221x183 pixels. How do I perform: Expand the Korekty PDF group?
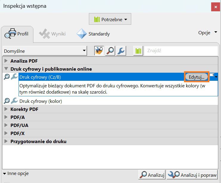(x=6, y=109)
